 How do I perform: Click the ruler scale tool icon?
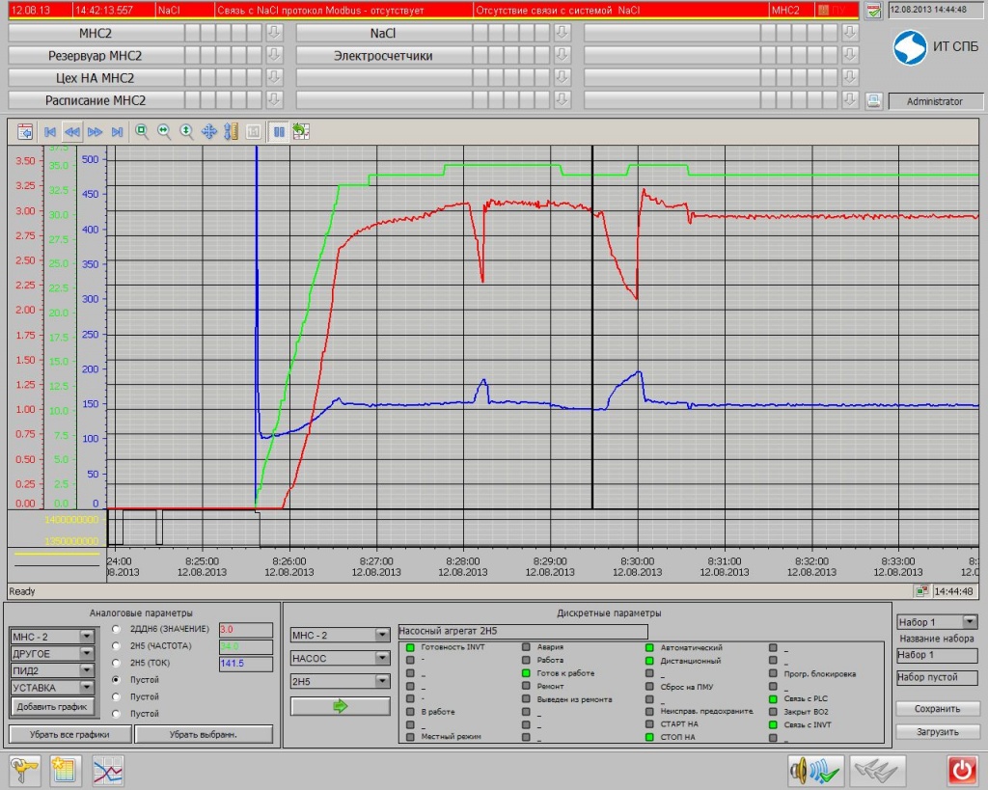pos(232,131)
